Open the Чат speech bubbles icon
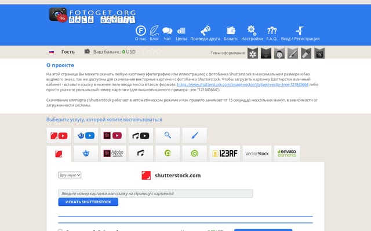 pos(168,31)
